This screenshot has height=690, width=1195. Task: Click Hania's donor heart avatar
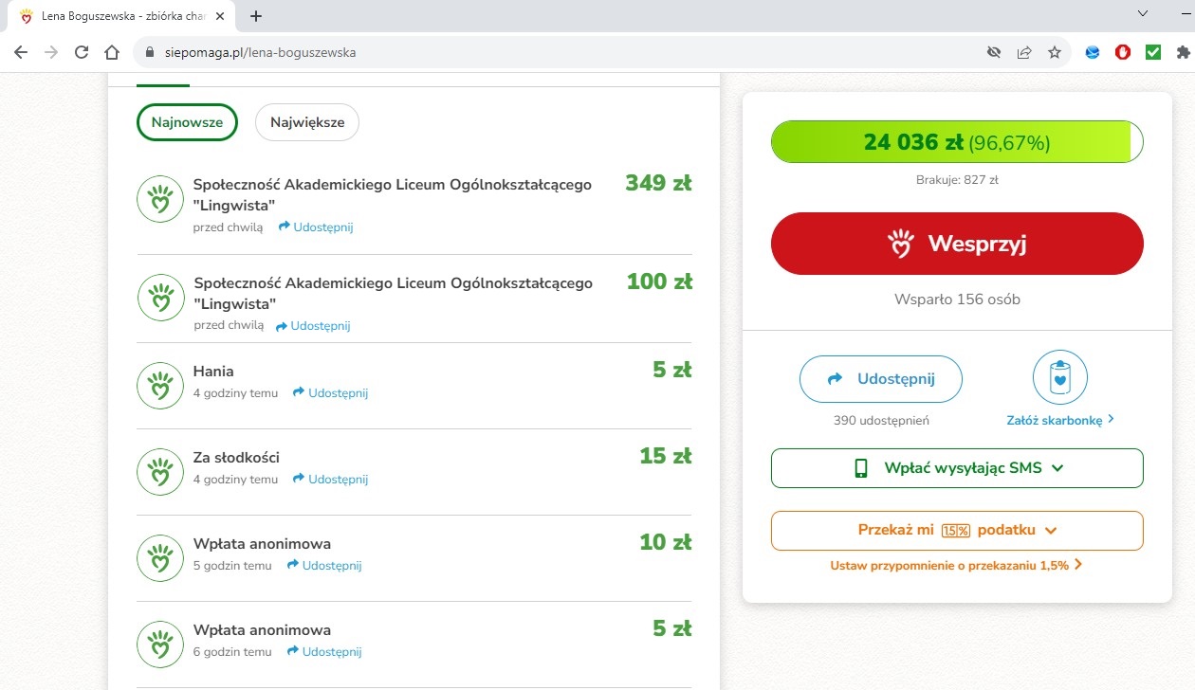pyautogui.click(x=160, y=385)
